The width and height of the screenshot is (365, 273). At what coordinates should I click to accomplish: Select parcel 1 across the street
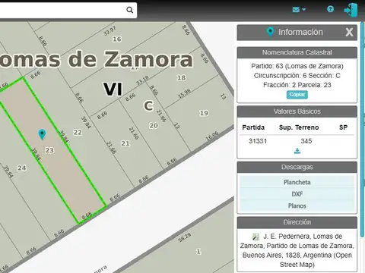(x=198, y=252)
